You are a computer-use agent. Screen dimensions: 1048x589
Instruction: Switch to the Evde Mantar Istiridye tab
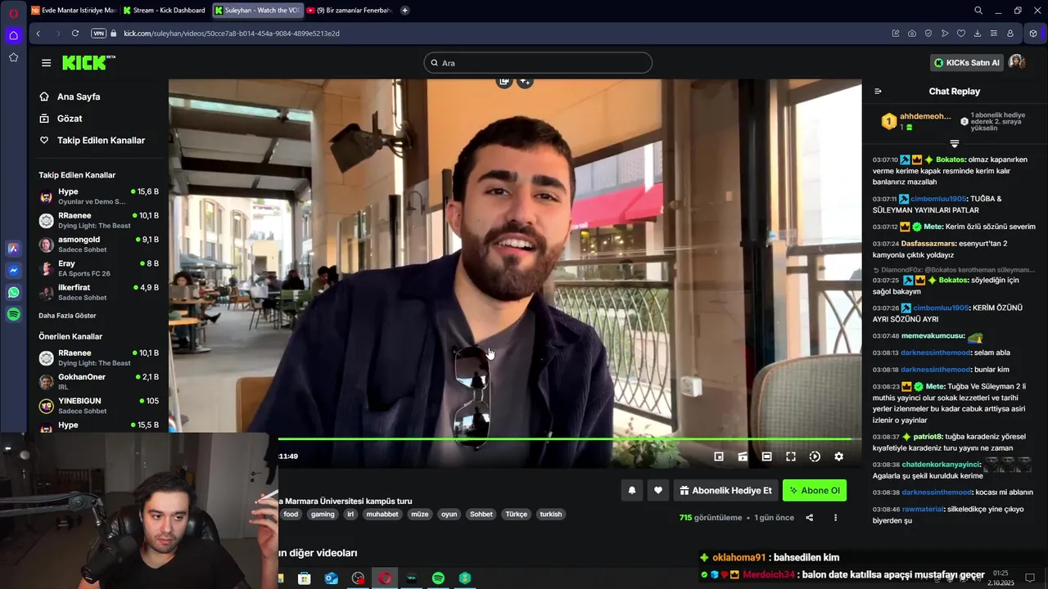(x=74, y=11)
